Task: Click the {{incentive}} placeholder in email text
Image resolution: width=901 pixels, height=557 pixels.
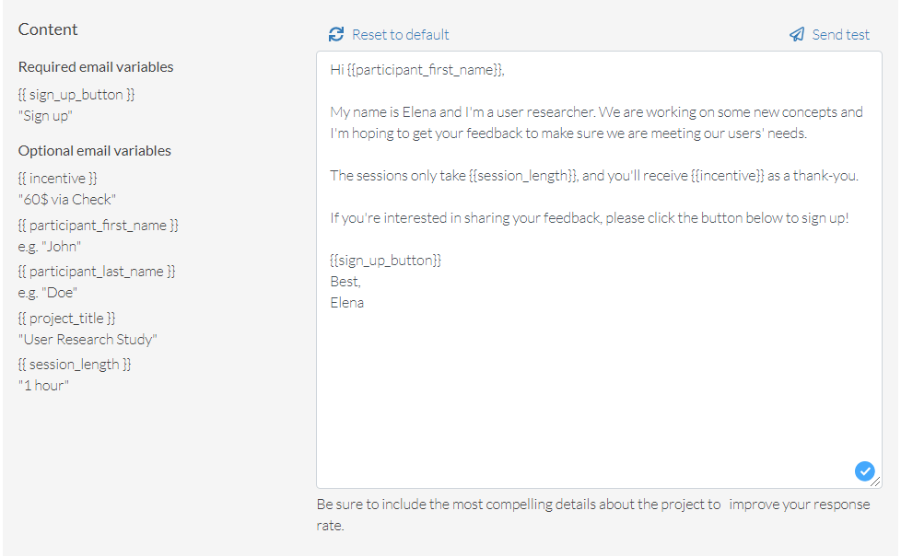Action: click(x=728, y=176)
